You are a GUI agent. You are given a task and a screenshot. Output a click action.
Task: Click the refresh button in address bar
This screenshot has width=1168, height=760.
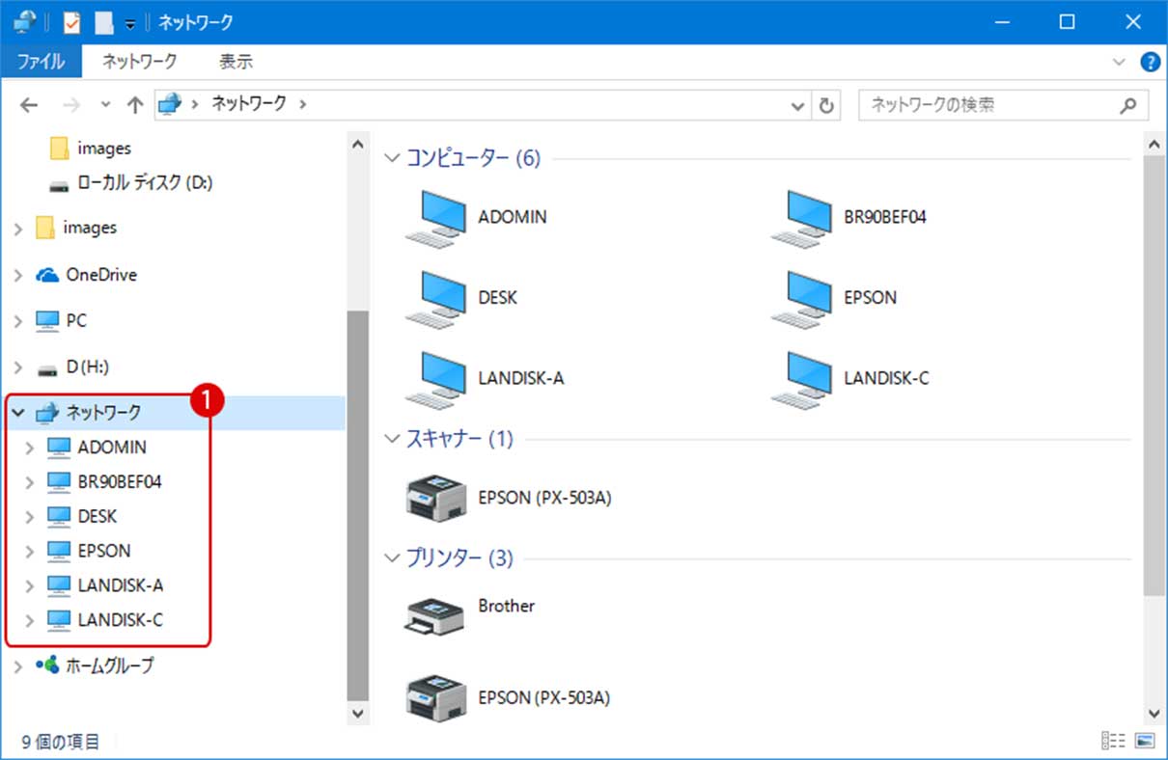[826, 105]
